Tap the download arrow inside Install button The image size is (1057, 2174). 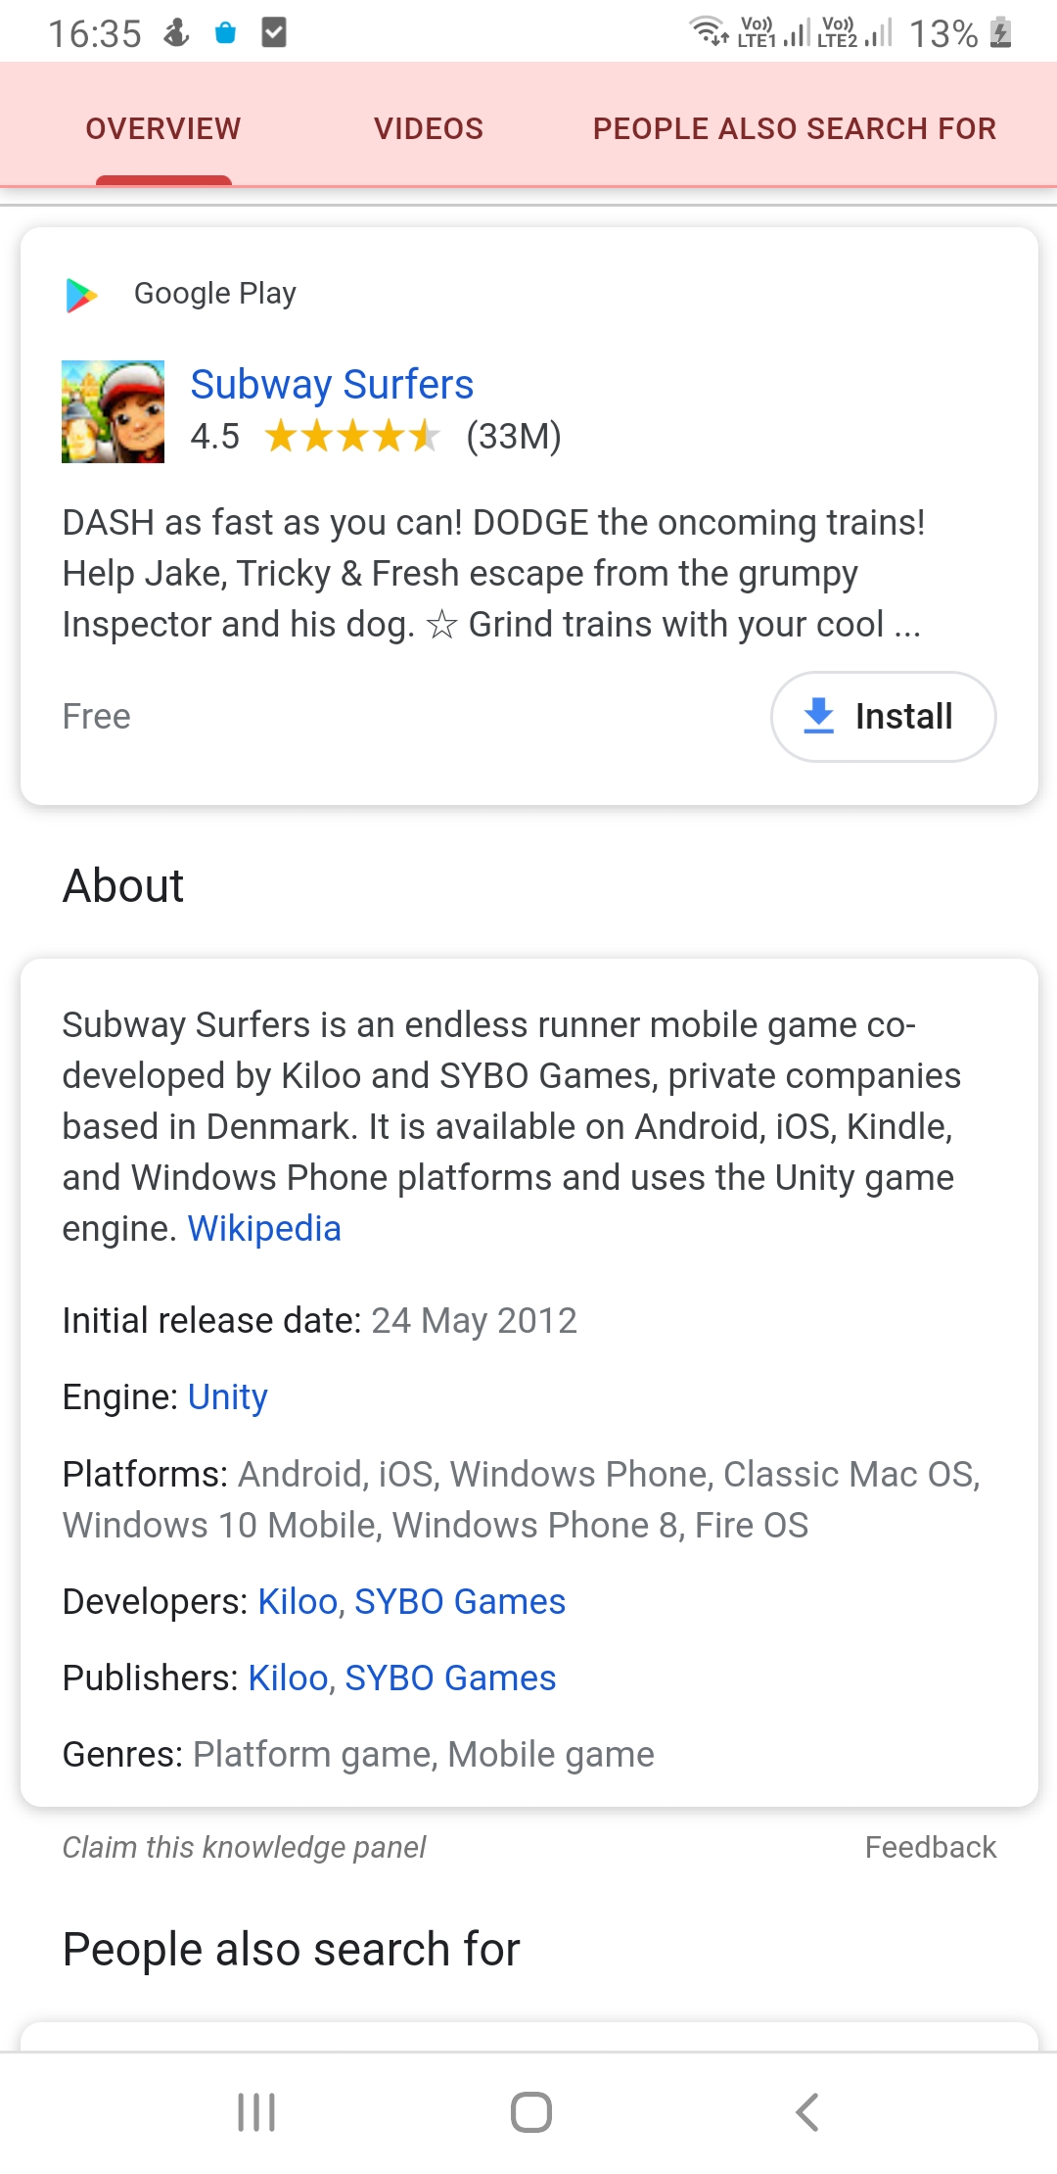point(818,716)
